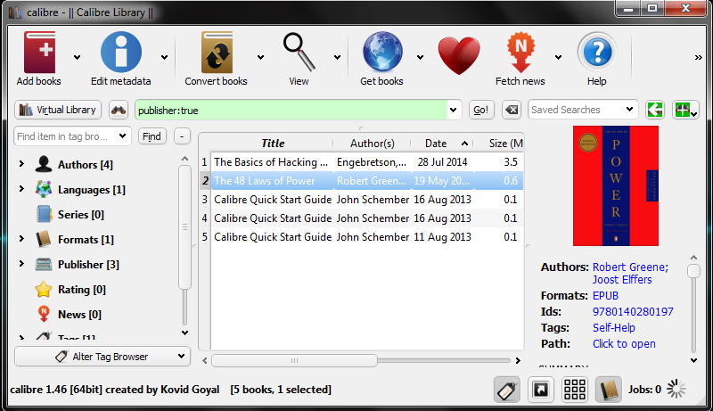This screenshot has width=713, height=411.
Task: Click the EPUB format link
Action: point(605,296)
